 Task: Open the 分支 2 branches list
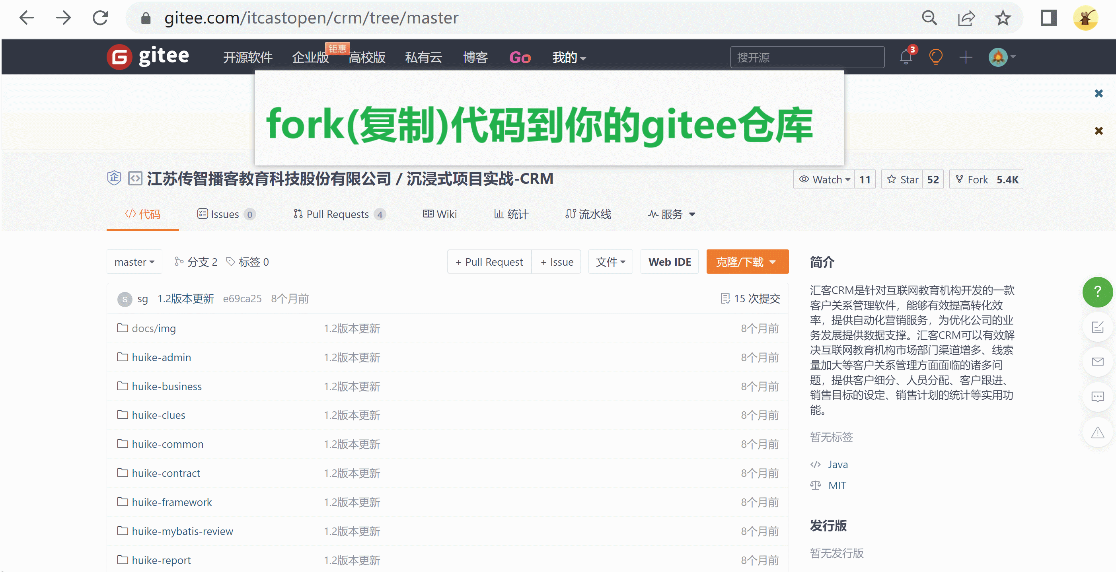[x=196, y=261]
